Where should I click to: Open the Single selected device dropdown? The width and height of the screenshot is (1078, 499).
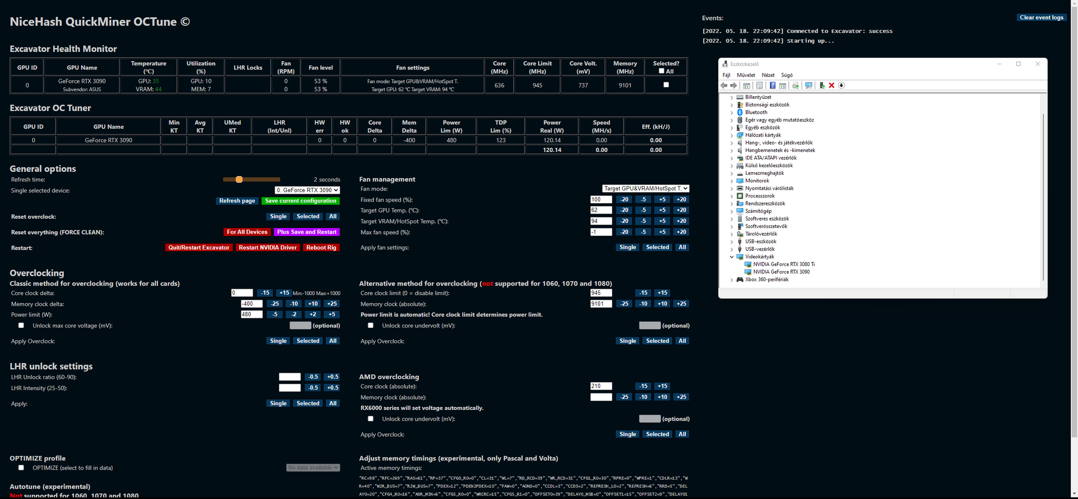[307, 190]
